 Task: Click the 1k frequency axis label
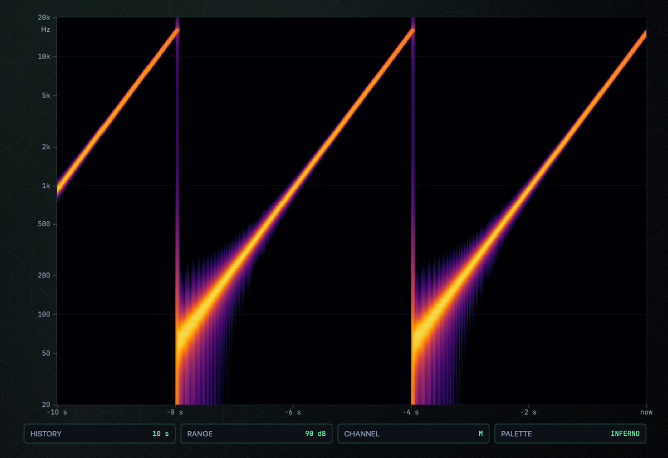tap(47, 186)
